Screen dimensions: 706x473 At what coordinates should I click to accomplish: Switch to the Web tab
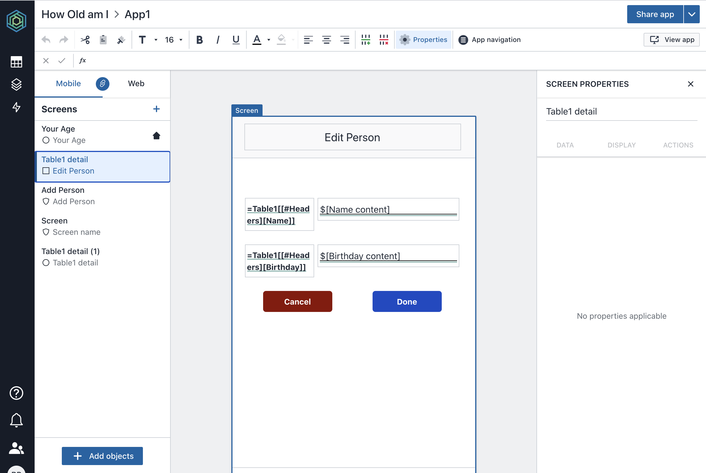coord(136,84)
